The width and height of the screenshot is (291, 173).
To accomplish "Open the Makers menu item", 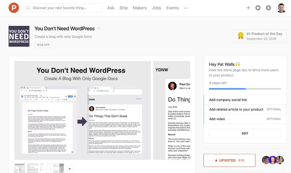I will (x=140, y=8).
